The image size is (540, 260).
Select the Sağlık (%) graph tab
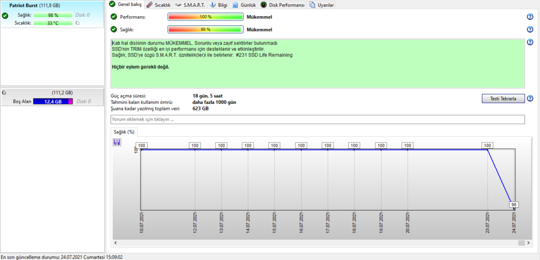(x=124, y=132)
